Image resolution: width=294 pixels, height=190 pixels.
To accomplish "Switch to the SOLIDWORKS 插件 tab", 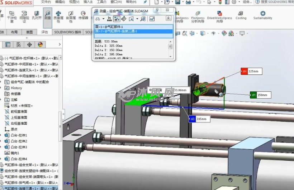I will (x=67, y=32).
